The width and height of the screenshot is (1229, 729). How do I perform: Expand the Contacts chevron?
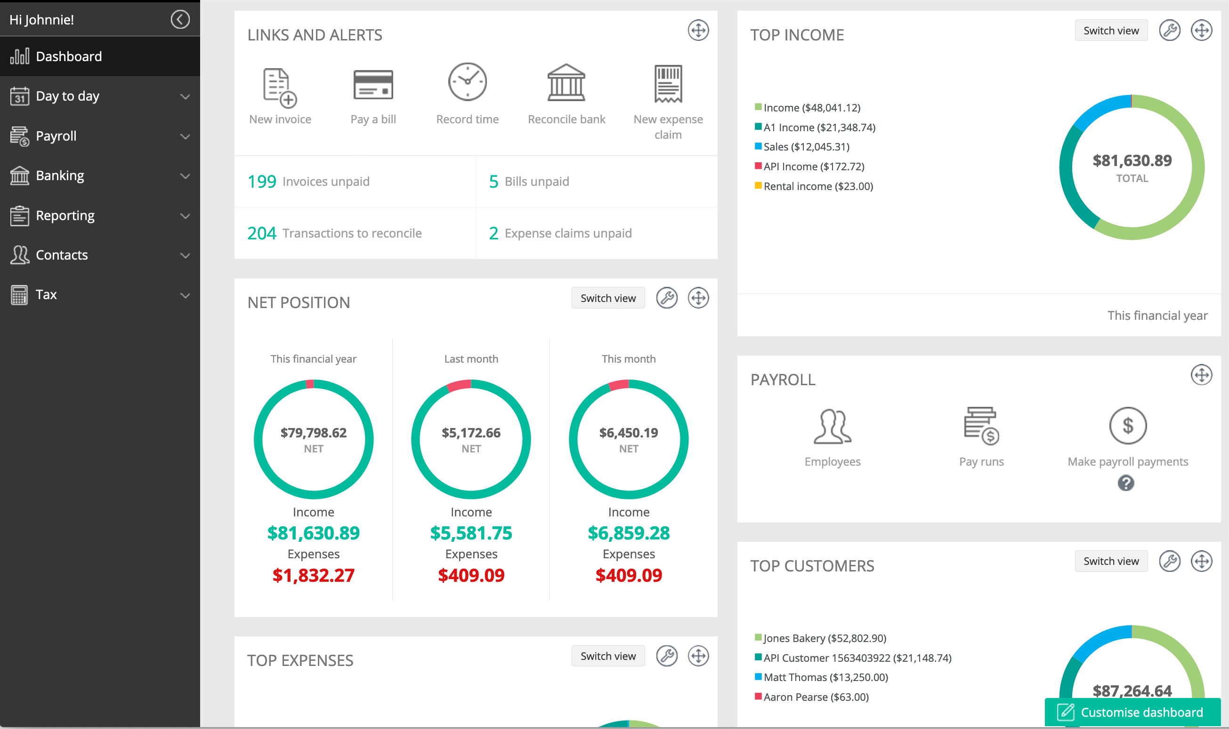[x=185, y=255]
